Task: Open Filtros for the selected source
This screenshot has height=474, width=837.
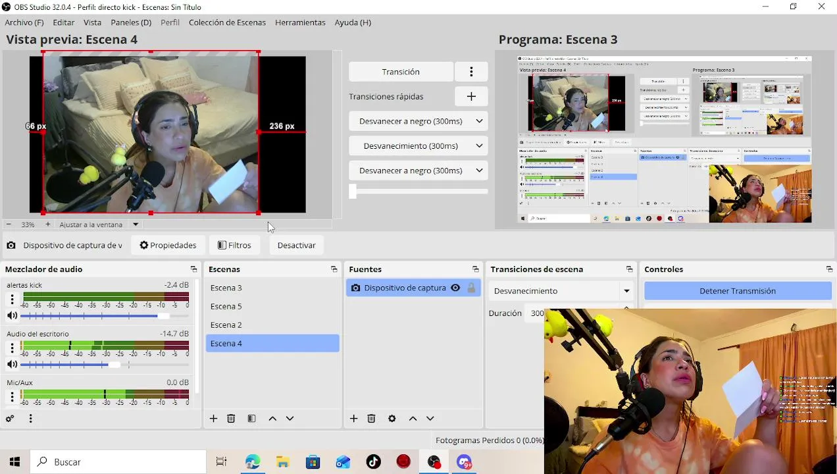Action: coord(234,245)
